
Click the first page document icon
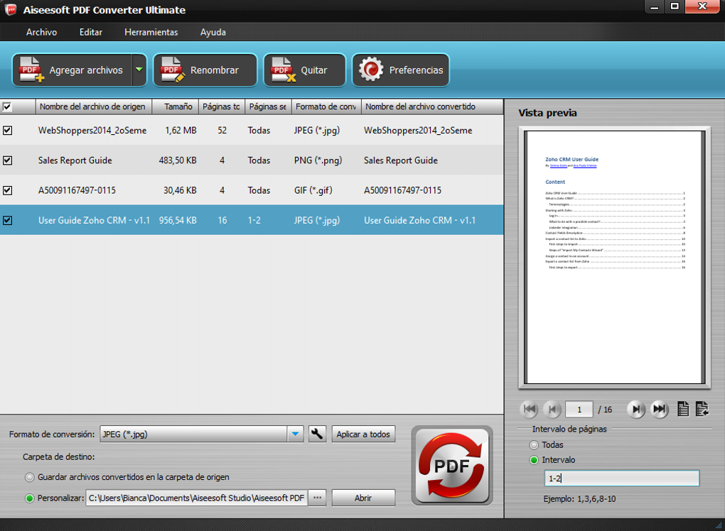[x=682, y=409]
